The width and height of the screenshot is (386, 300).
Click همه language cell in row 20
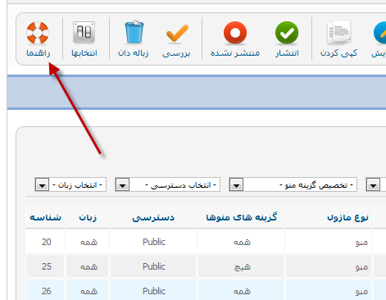(89, 243)
